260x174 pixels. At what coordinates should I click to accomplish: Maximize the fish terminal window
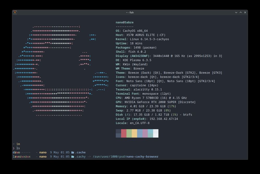pyautogui.click(x=240, y=12)
